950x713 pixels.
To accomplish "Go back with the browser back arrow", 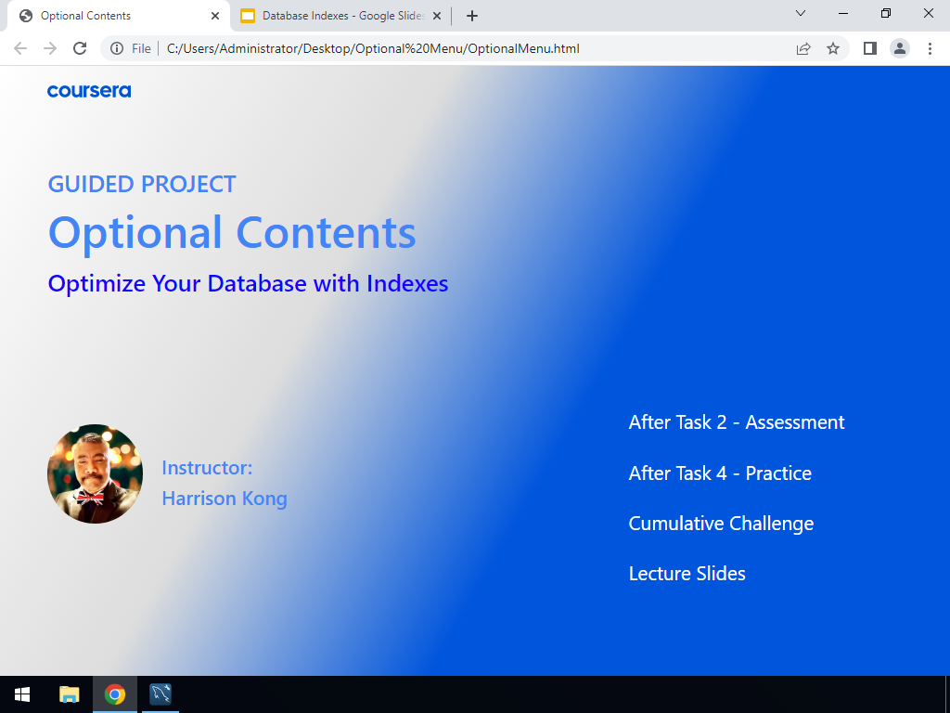I will (20, 48).
